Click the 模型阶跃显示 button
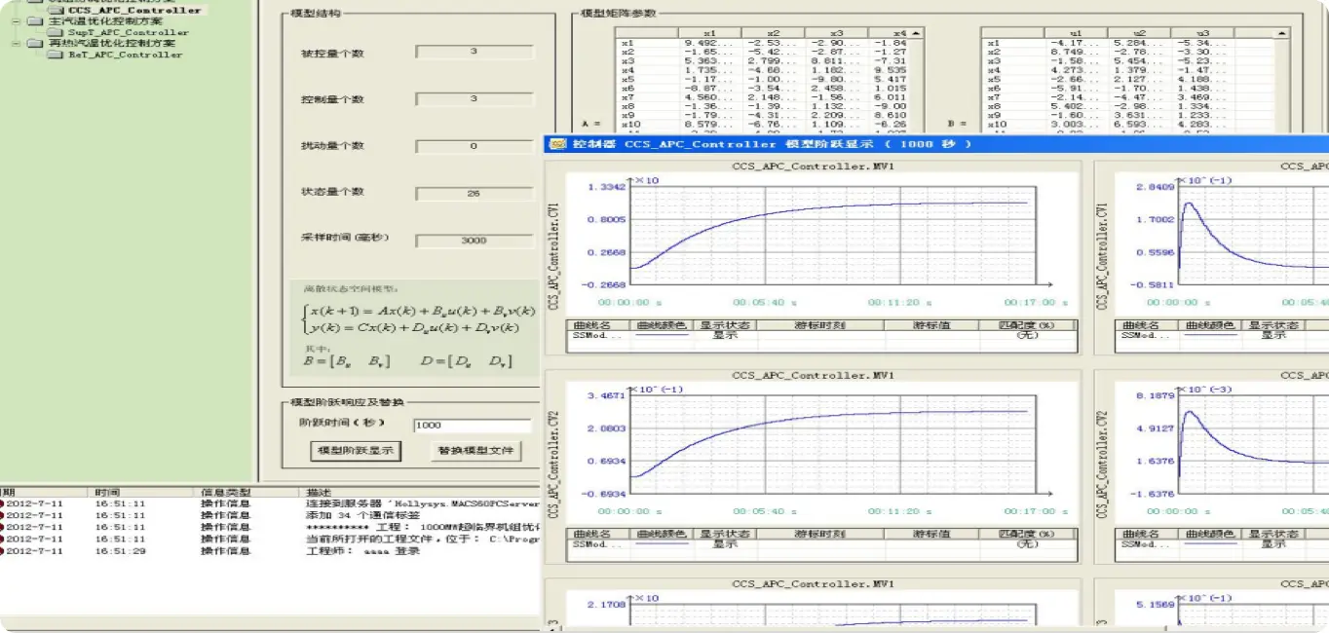 (355, 451)
